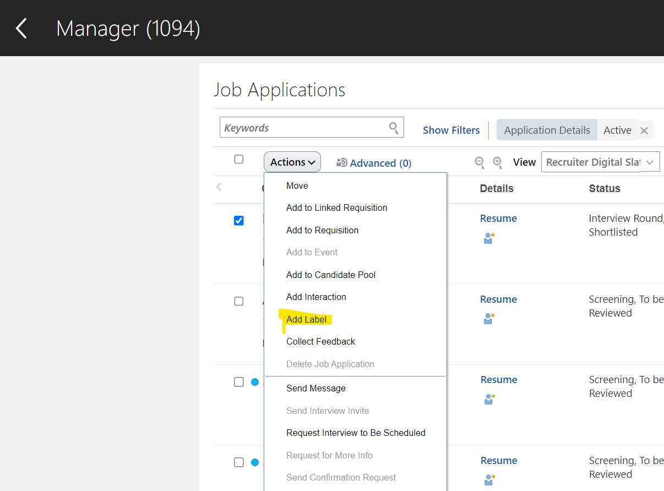Select the zoom out magnifier icon
664x491 pixels.
[480, 162]
